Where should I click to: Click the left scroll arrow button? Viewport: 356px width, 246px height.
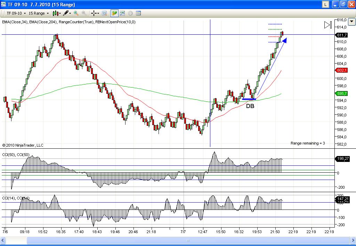click(x=3, y=240)
